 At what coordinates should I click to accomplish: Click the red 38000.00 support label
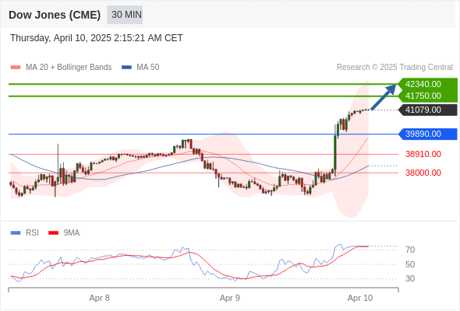pyautogui.click(x=423, y=173)
